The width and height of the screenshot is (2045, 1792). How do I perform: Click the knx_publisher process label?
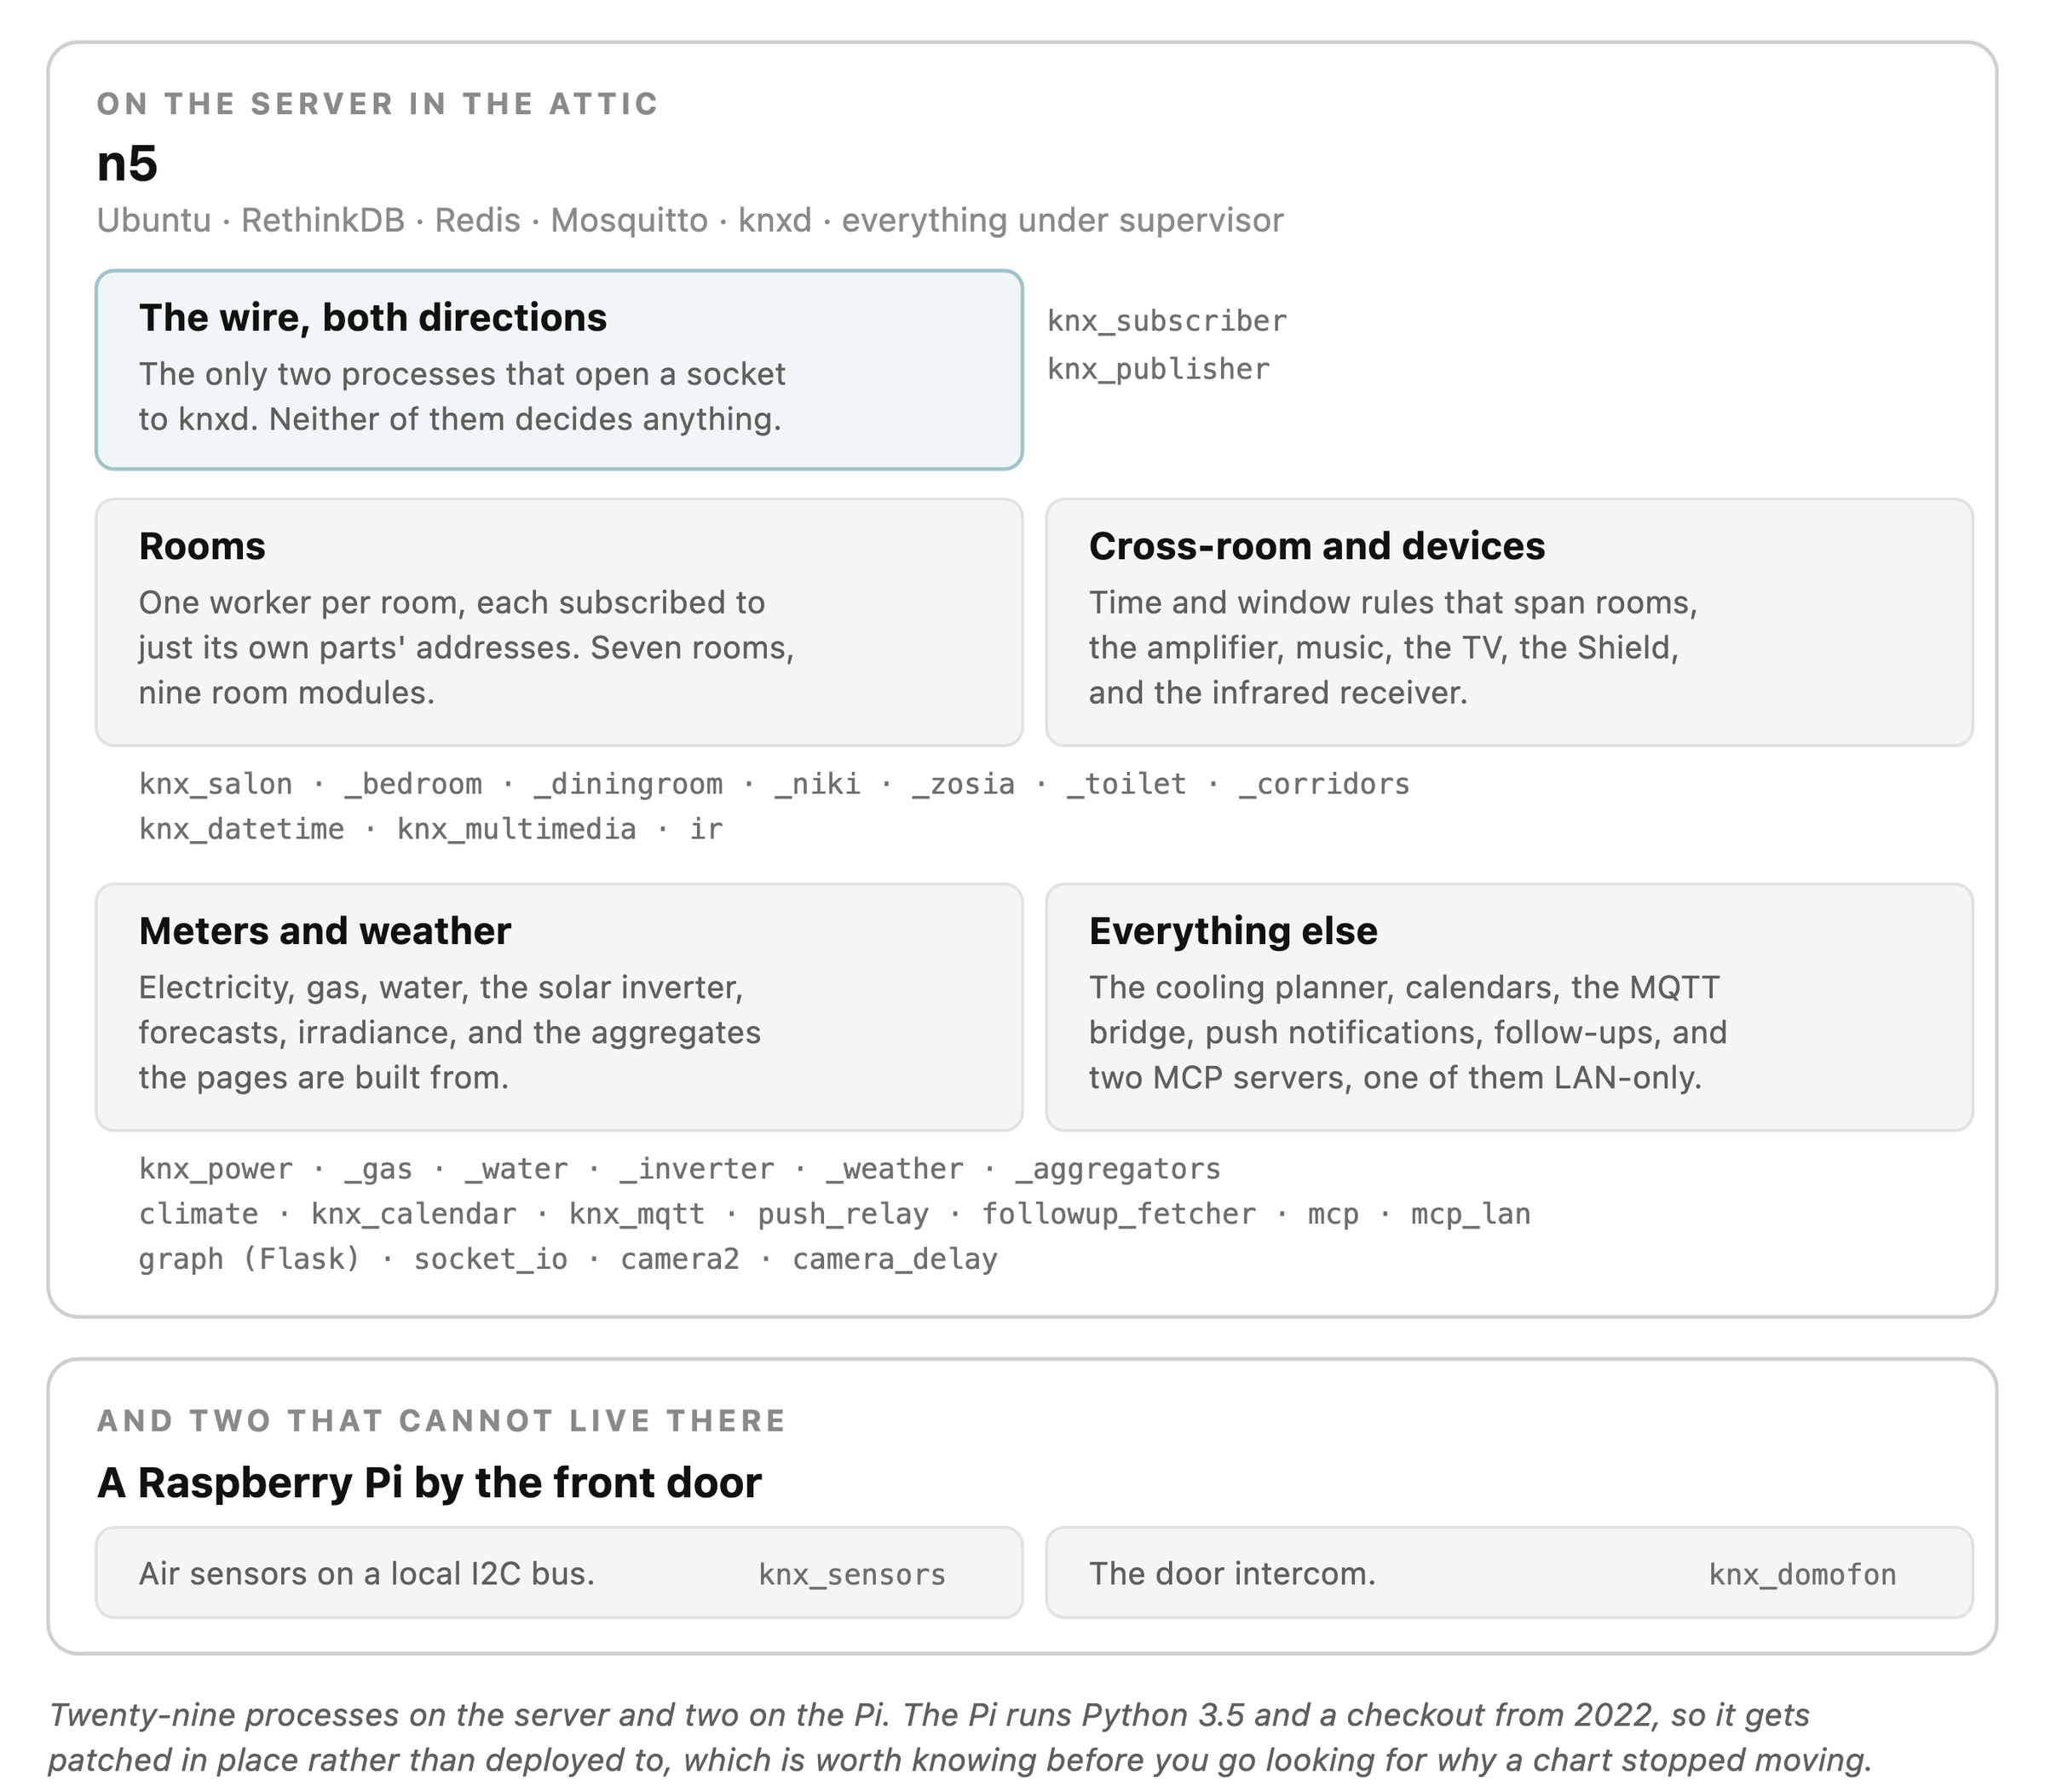pos(1158,369)
